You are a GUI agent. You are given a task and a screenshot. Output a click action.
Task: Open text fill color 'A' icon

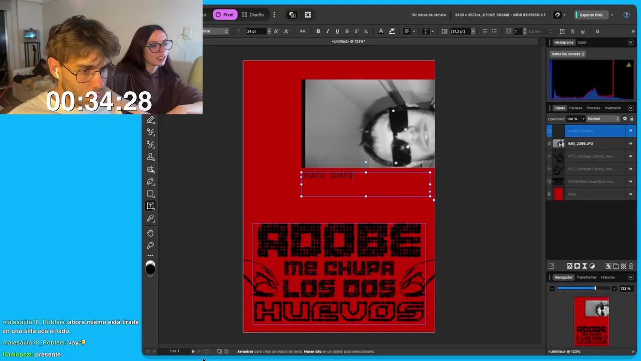click(x=381, y=31)
